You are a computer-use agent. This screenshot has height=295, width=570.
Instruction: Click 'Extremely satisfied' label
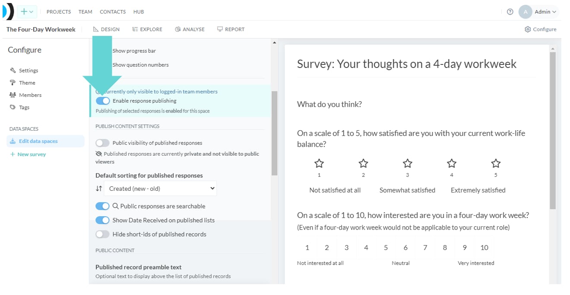478,190
